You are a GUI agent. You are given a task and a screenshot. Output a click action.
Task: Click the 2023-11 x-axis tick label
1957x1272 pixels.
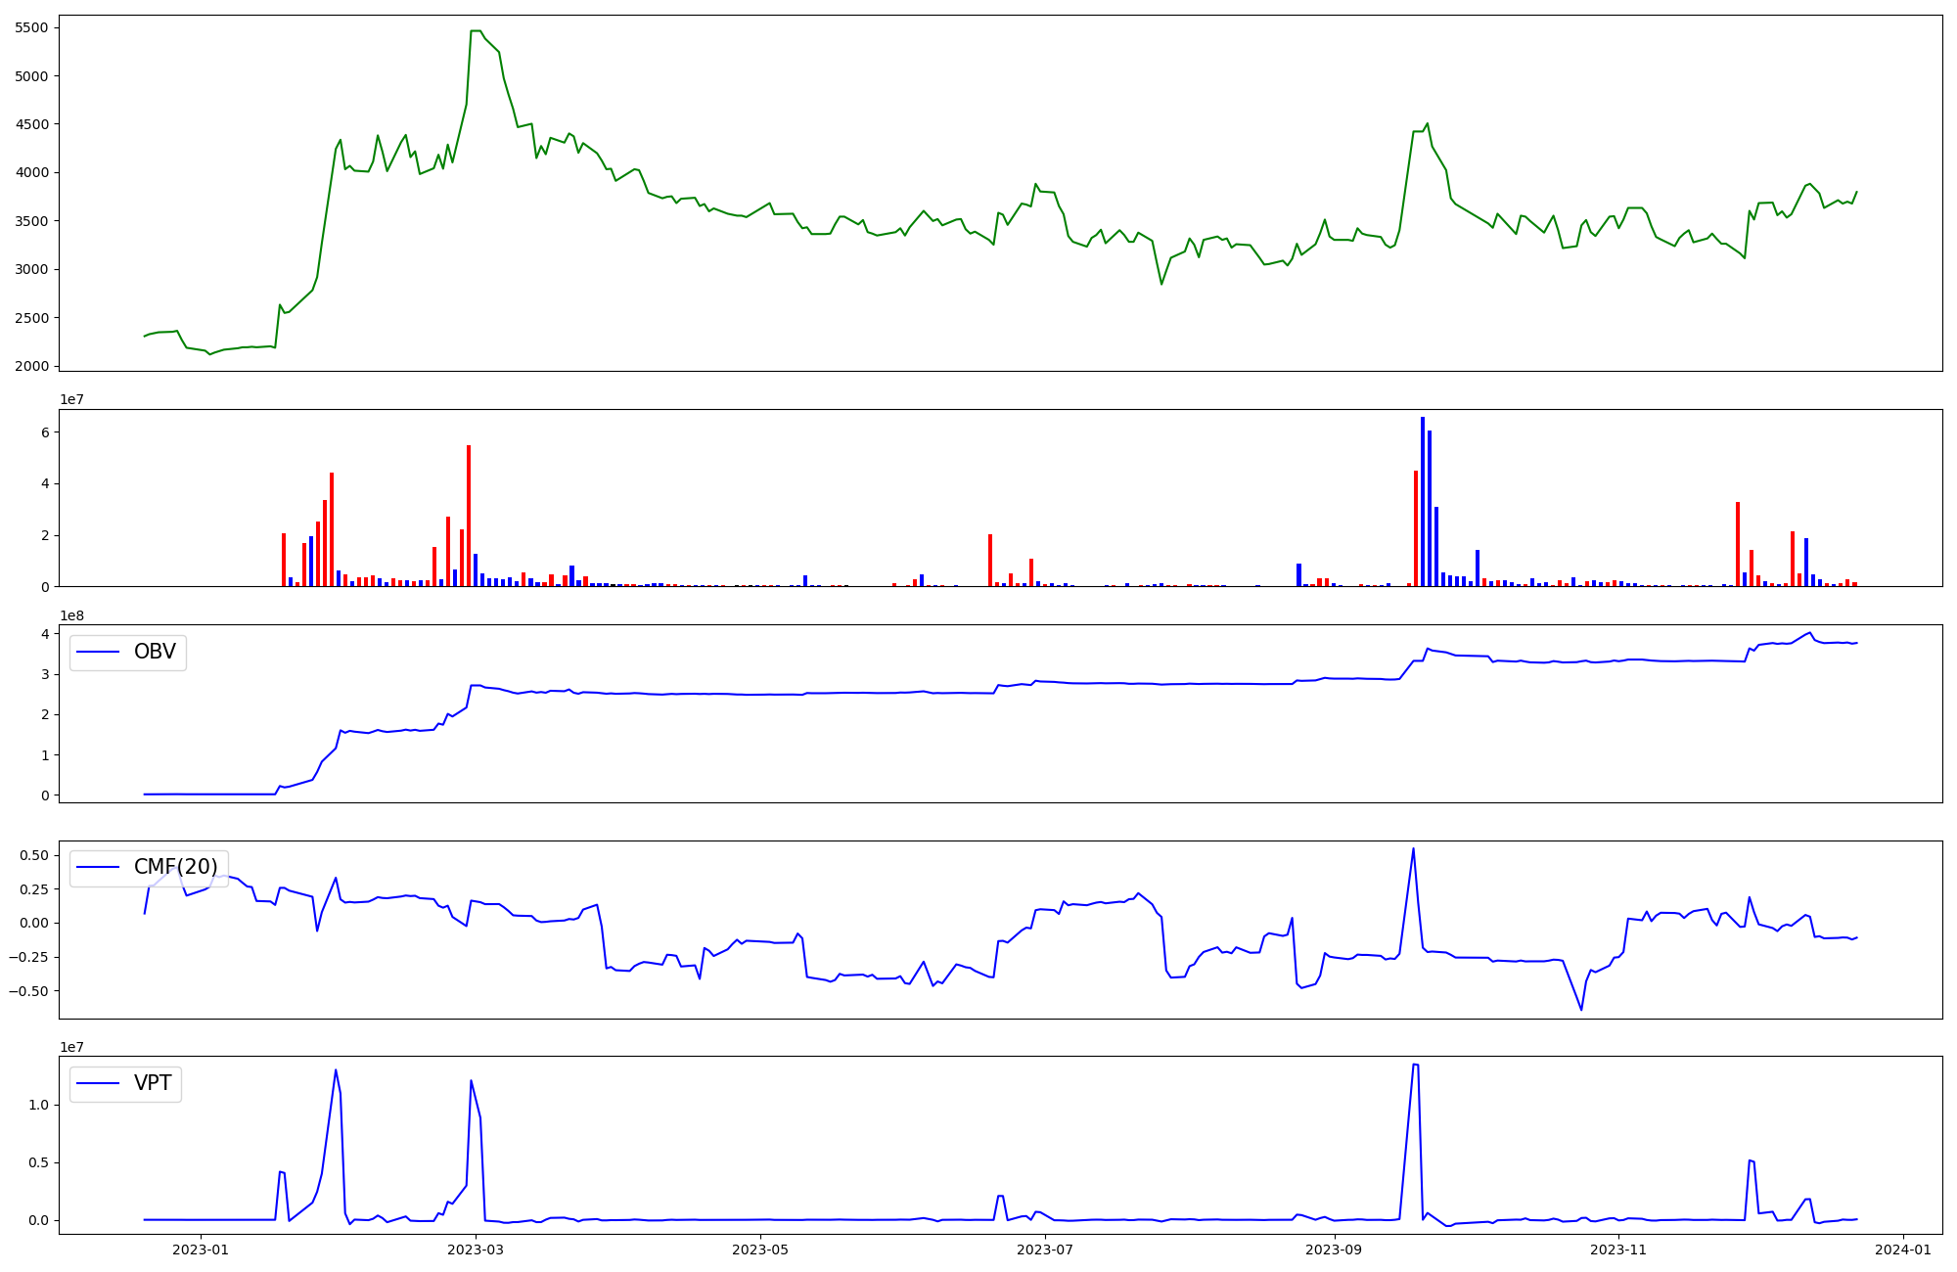(1618, 1249)
